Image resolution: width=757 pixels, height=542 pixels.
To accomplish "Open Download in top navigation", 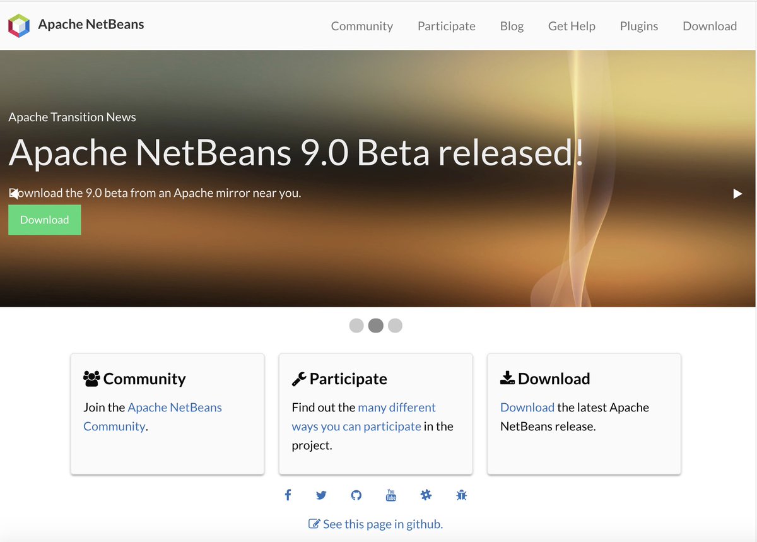I will pyautogui.click(x=710, y=26).
